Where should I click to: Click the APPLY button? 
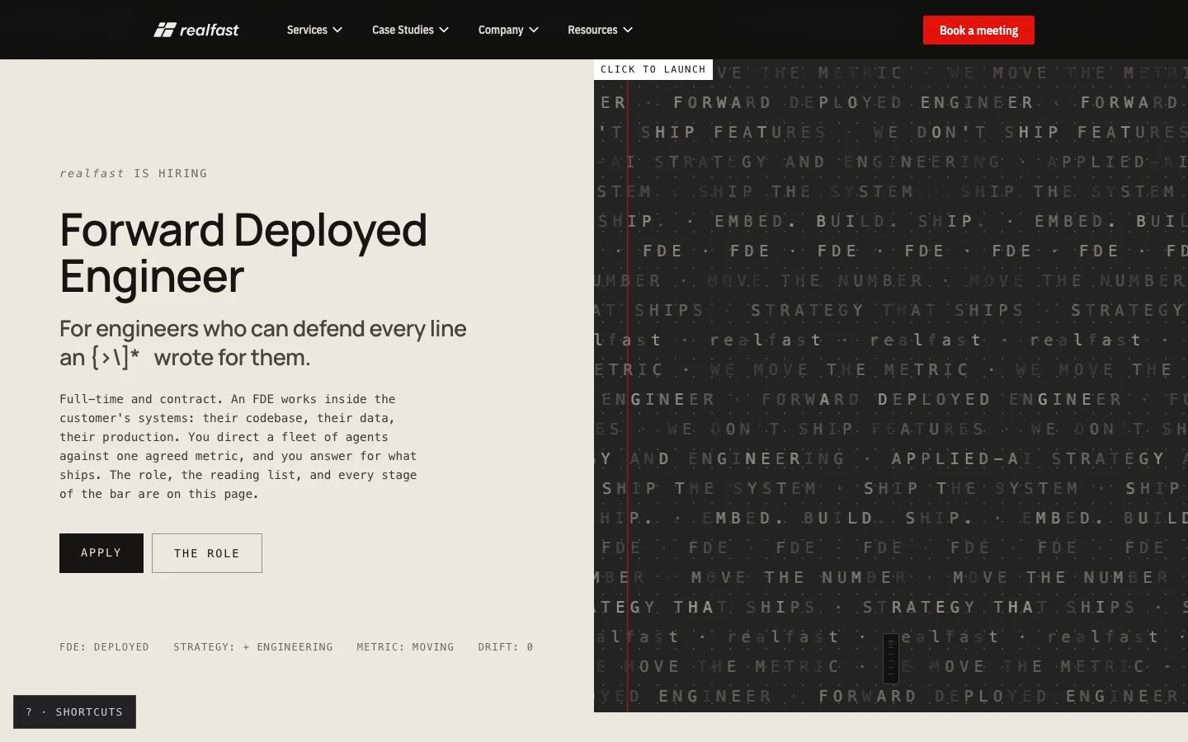point(101,553)
